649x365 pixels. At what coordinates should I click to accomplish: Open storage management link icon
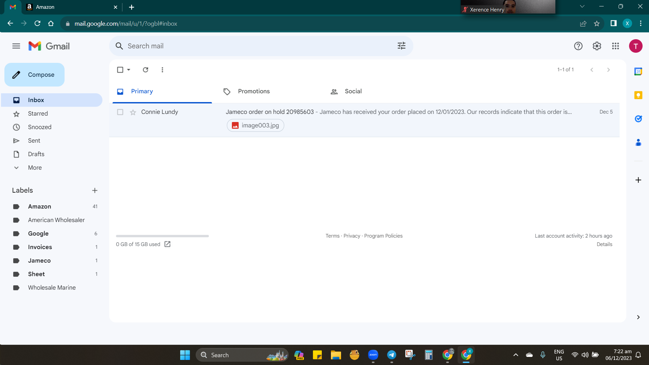pos(167,244)
